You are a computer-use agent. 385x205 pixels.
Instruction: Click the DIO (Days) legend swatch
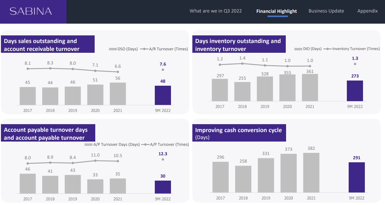pos(298,49)
